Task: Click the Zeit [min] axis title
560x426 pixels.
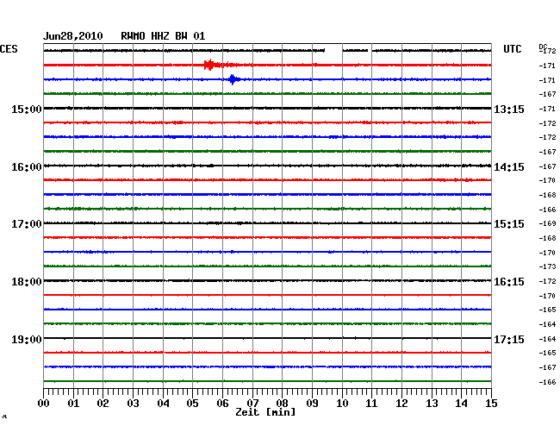Action: point(265,412)
